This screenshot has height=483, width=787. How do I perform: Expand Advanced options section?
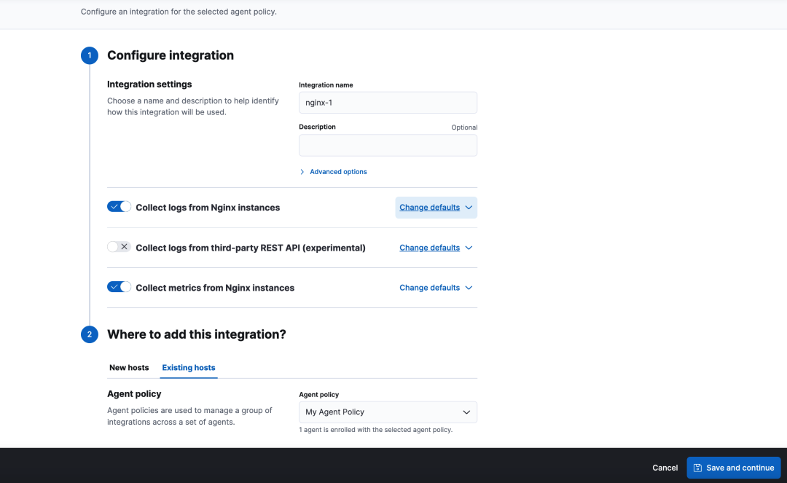(x=338, y=172)
